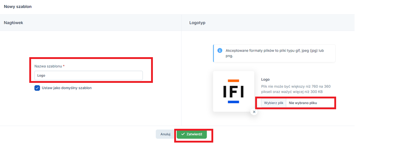The image size is (399, 161).
Task: Open file picker via Wybierz plik
Action: tap(274, 103)
